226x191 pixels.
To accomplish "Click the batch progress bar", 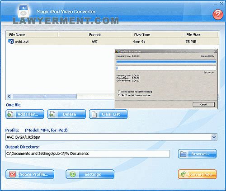I will coord(166,68).
